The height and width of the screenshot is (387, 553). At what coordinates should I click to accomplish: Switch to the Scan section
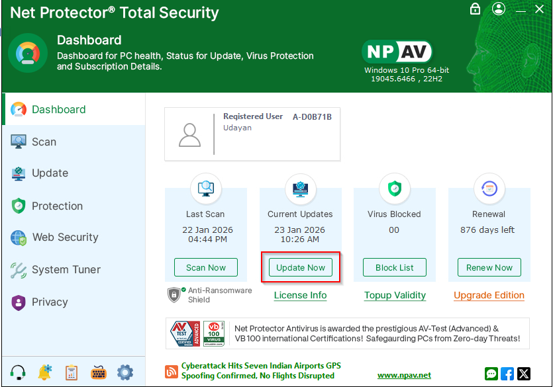pyautogui.click(x=44, y=142)
